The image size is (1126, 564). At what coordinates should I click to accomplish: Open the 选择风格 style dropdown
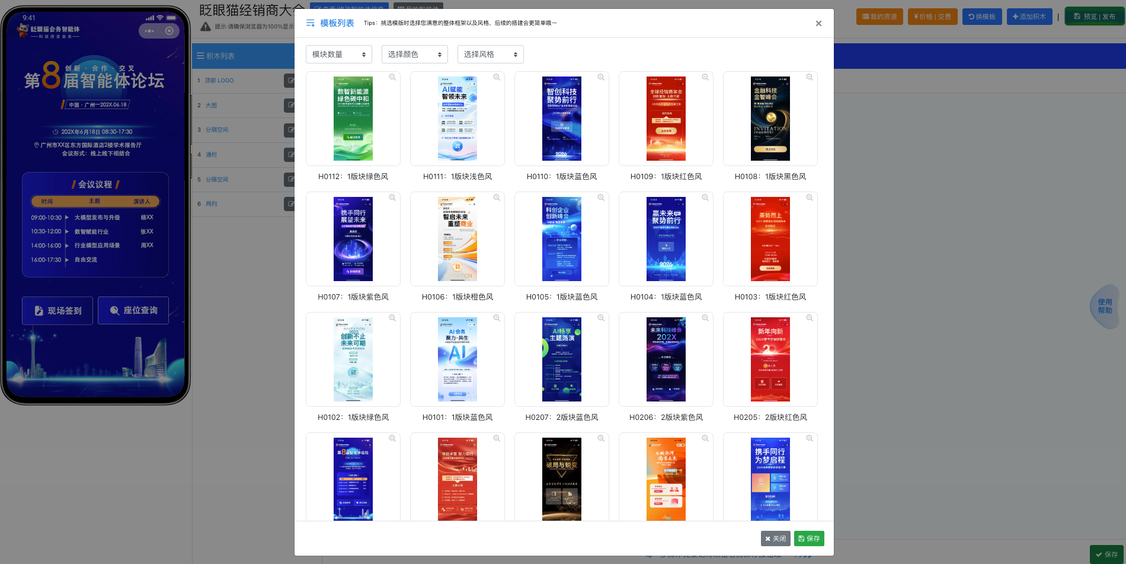491,55
